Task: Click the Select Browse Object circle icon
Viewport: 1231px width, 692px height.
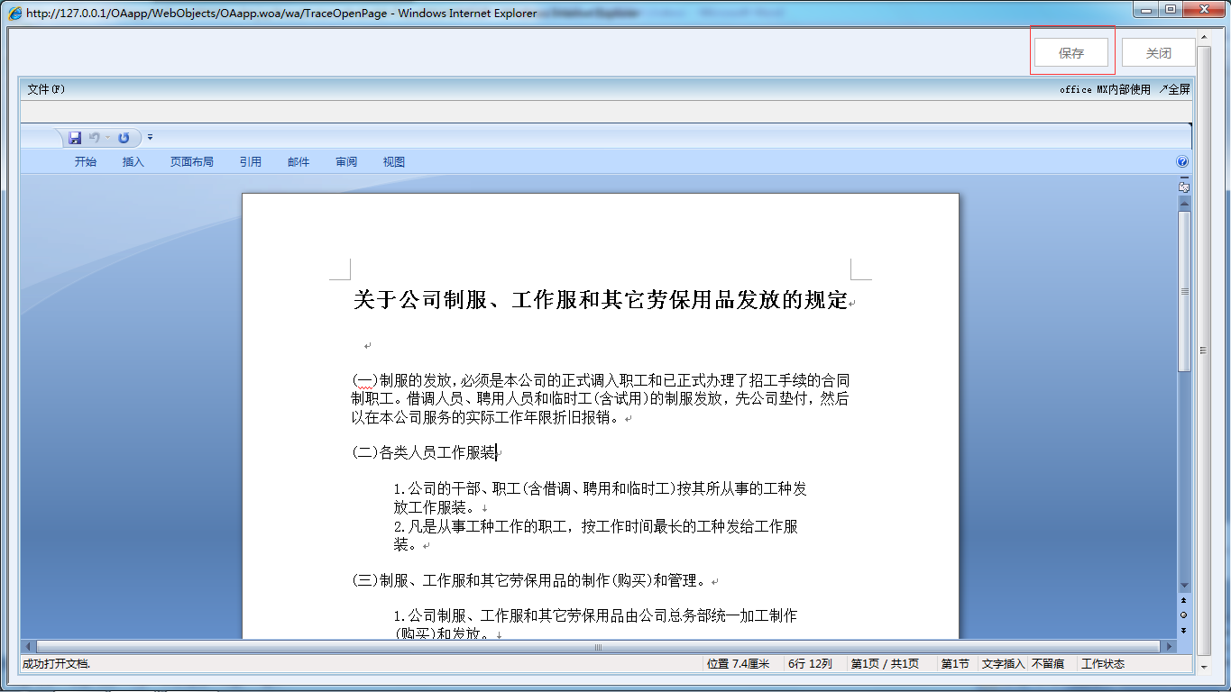Action: tap(1184, 615)
